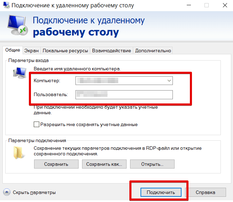233x202 pixels.
Task: Collapse options with the Скрыть параметры arrow icon
Action: click(x=7, y=192)
